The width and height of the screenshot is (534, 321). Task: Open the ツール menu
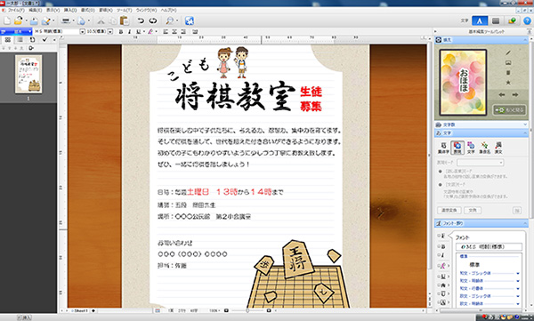click(x=125, y=11)
